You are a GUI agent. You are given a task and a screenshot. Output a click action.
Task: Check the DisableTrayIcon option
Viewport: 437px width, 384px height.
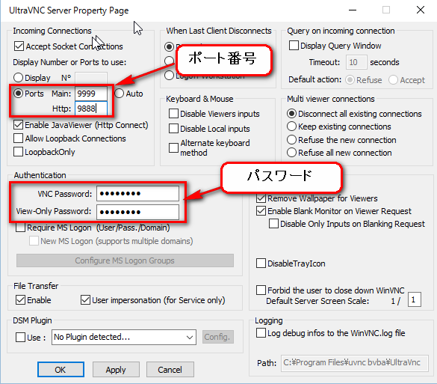click(261, 263)
